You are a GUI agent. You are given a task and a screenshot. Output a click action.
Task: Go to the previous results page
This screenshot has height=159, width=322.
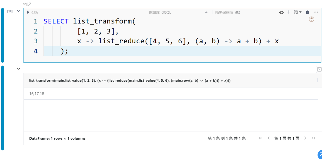tap(268, 138)
